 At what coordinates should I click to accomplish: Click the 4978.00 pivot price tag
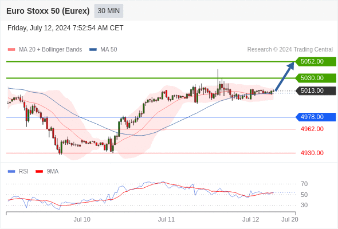click(316, 117)
